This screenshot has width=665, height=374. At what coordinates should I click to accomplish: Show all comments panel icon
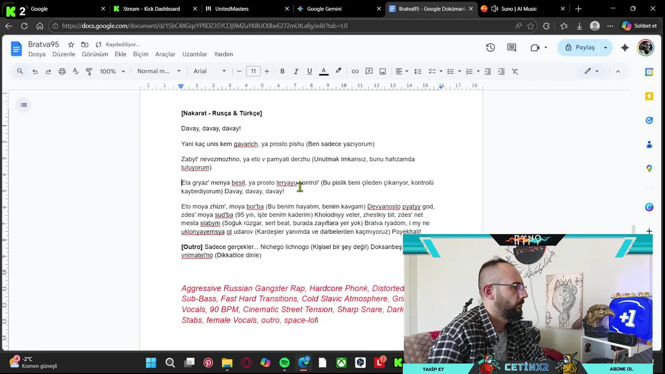pyautogui.click(x=512, y=47)
